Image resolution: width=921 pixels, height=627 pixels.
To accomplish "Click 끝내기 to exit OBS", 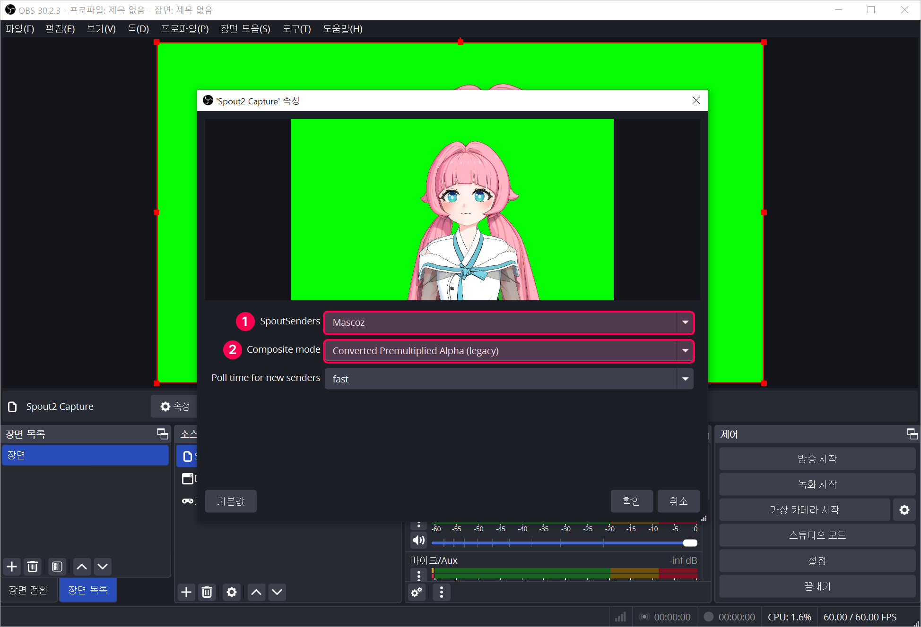I will [817, 586].
